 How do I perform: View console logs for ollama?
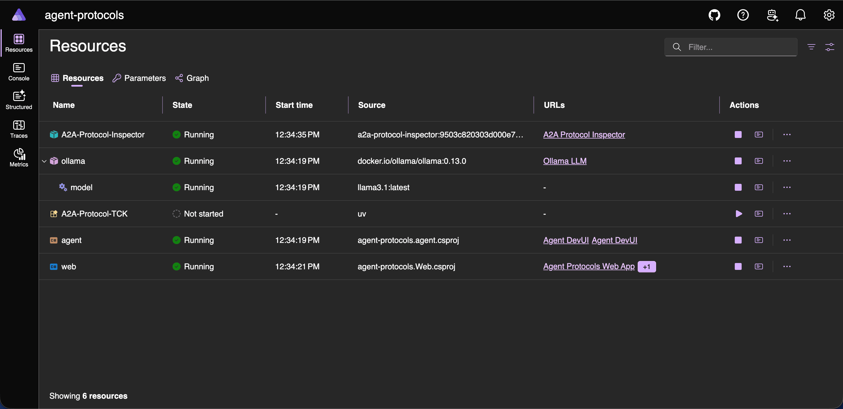pos(759,161)
